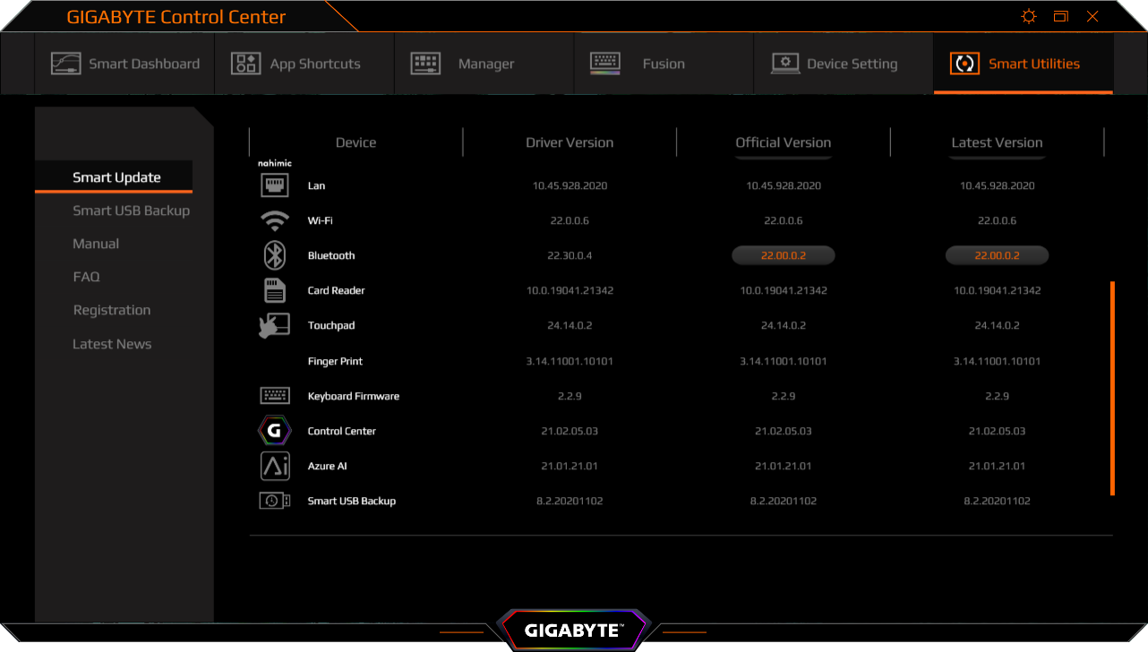This screenshot has height=652, width=1148.
Task: Click Control Center driver version 21.02.05.03
Action: pos(570,431)
